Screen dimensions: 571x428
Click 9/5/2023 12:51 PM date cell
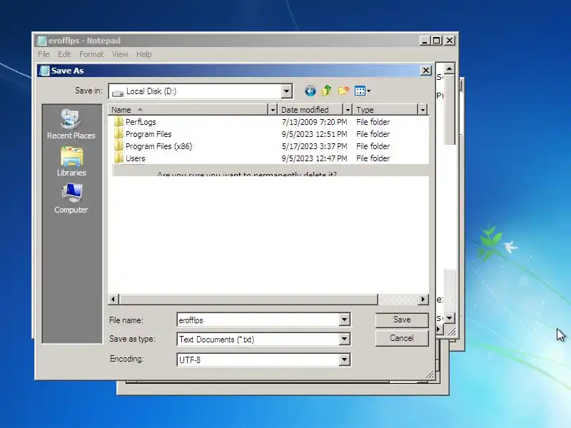pos(314,134)
